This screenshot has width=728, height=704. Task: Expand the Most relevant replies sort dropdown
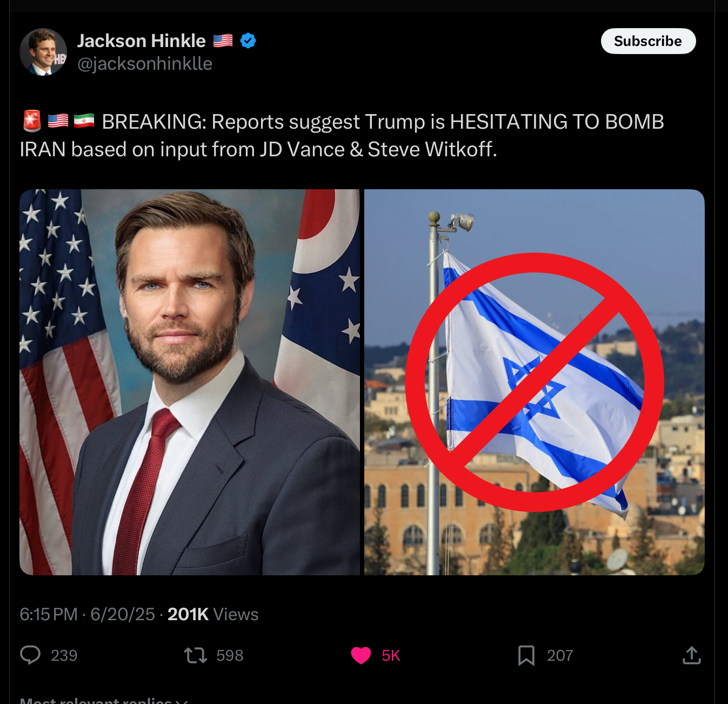tap(104, 700)
